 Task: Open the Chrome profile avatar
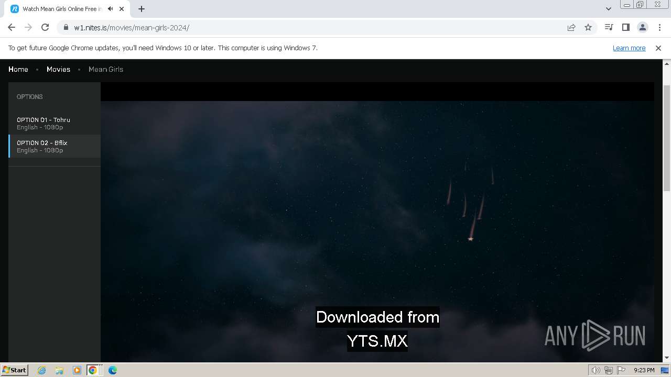[642, 27]
